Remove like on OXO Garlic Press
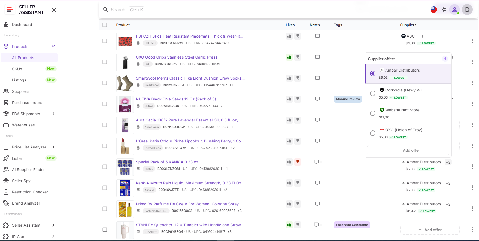 (289, 57)
